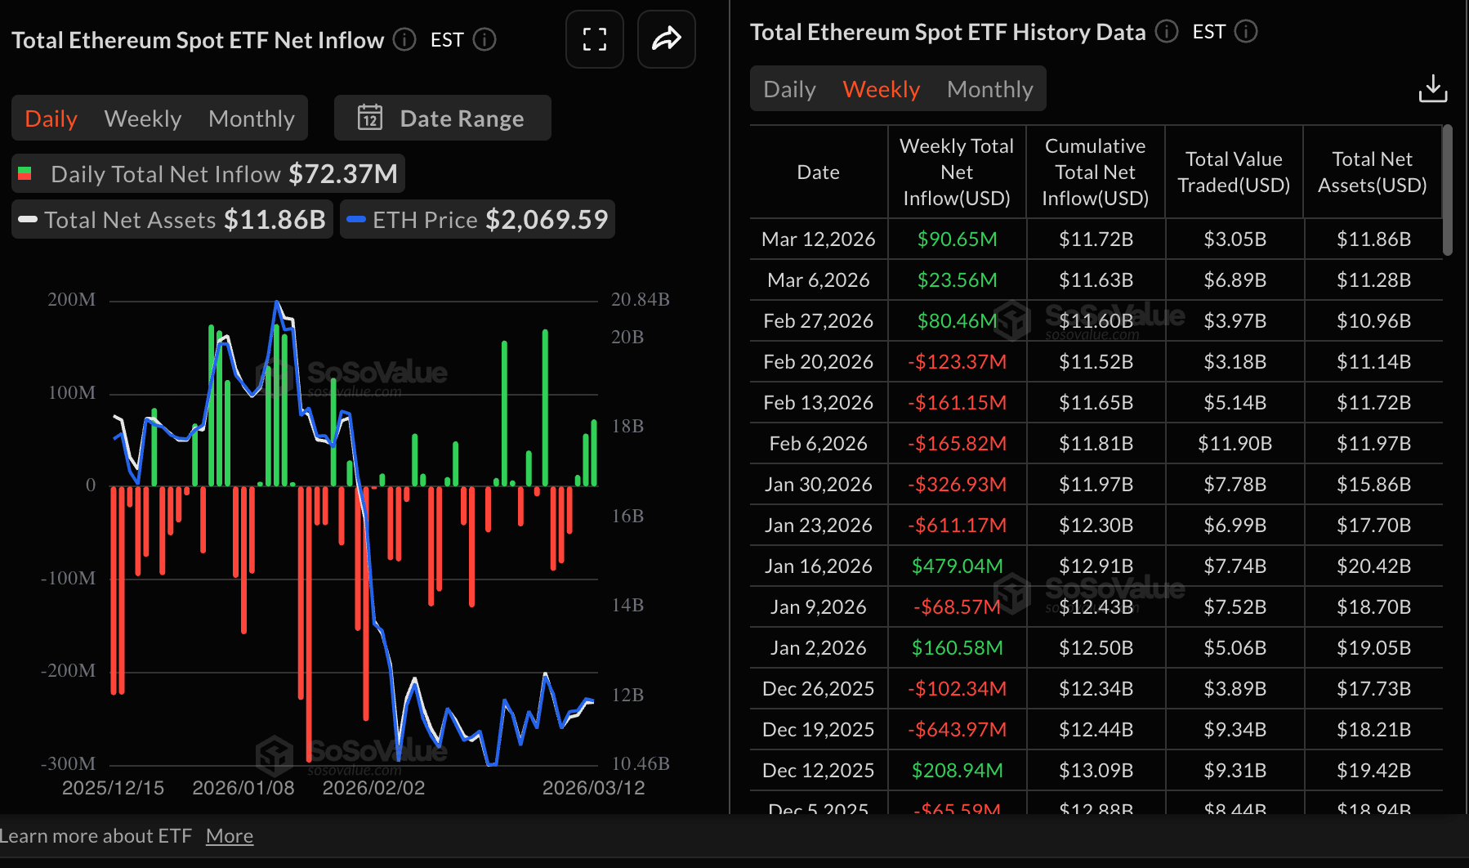Switch chart to Monthly view
The width and height of the screenshot is (1469, 868).
pos(252,119)
